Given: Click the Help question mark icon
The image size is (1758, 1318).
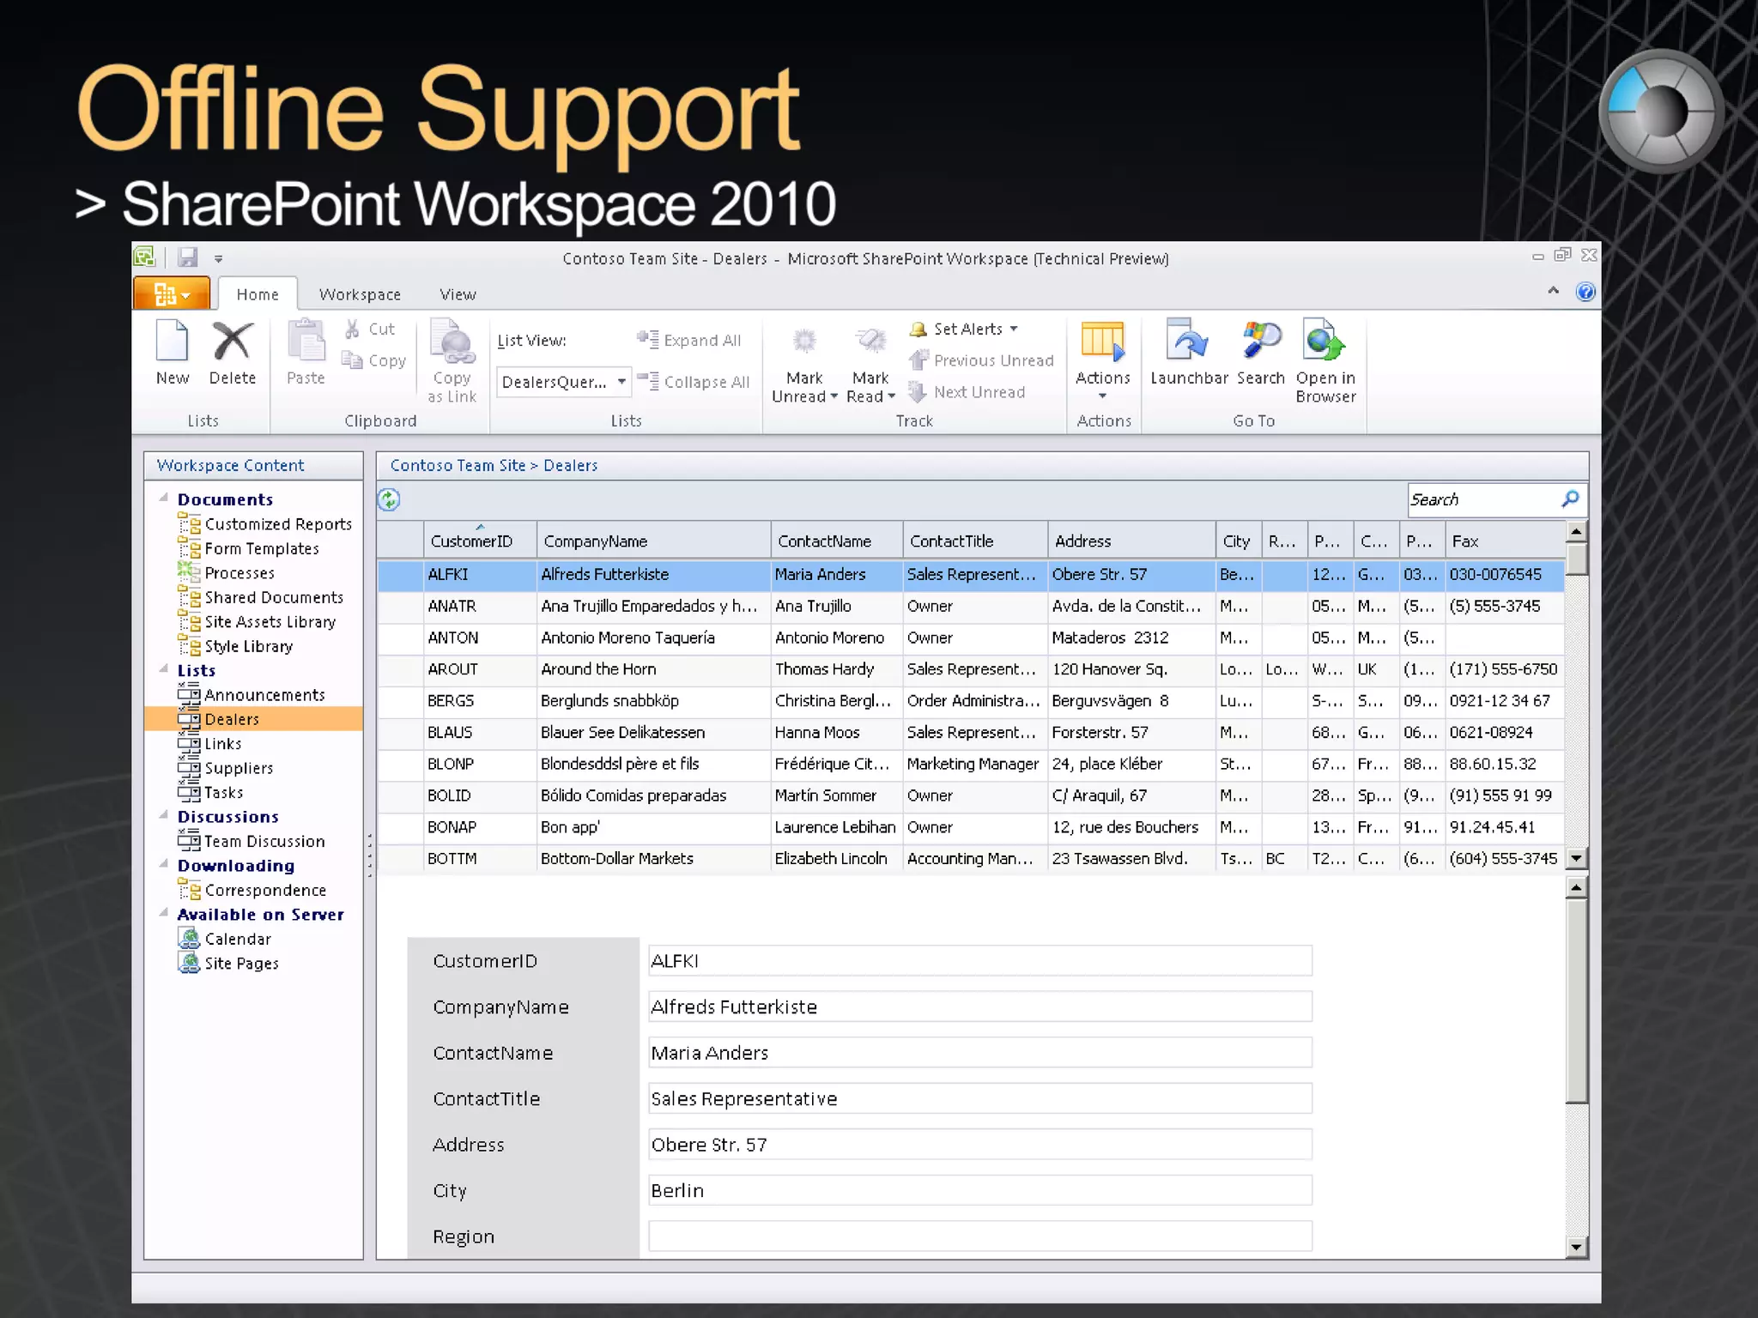Looking at the screenshot, I should point(1585,293).
